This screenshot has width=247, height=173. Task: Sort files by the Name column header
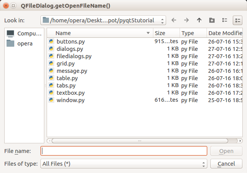click(x=100, y=33)
